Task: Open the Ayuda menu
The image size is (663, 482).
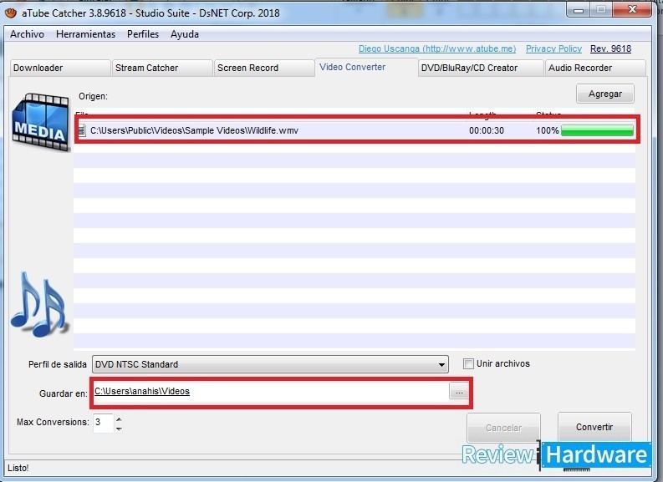Action: (x=185, y=34)
